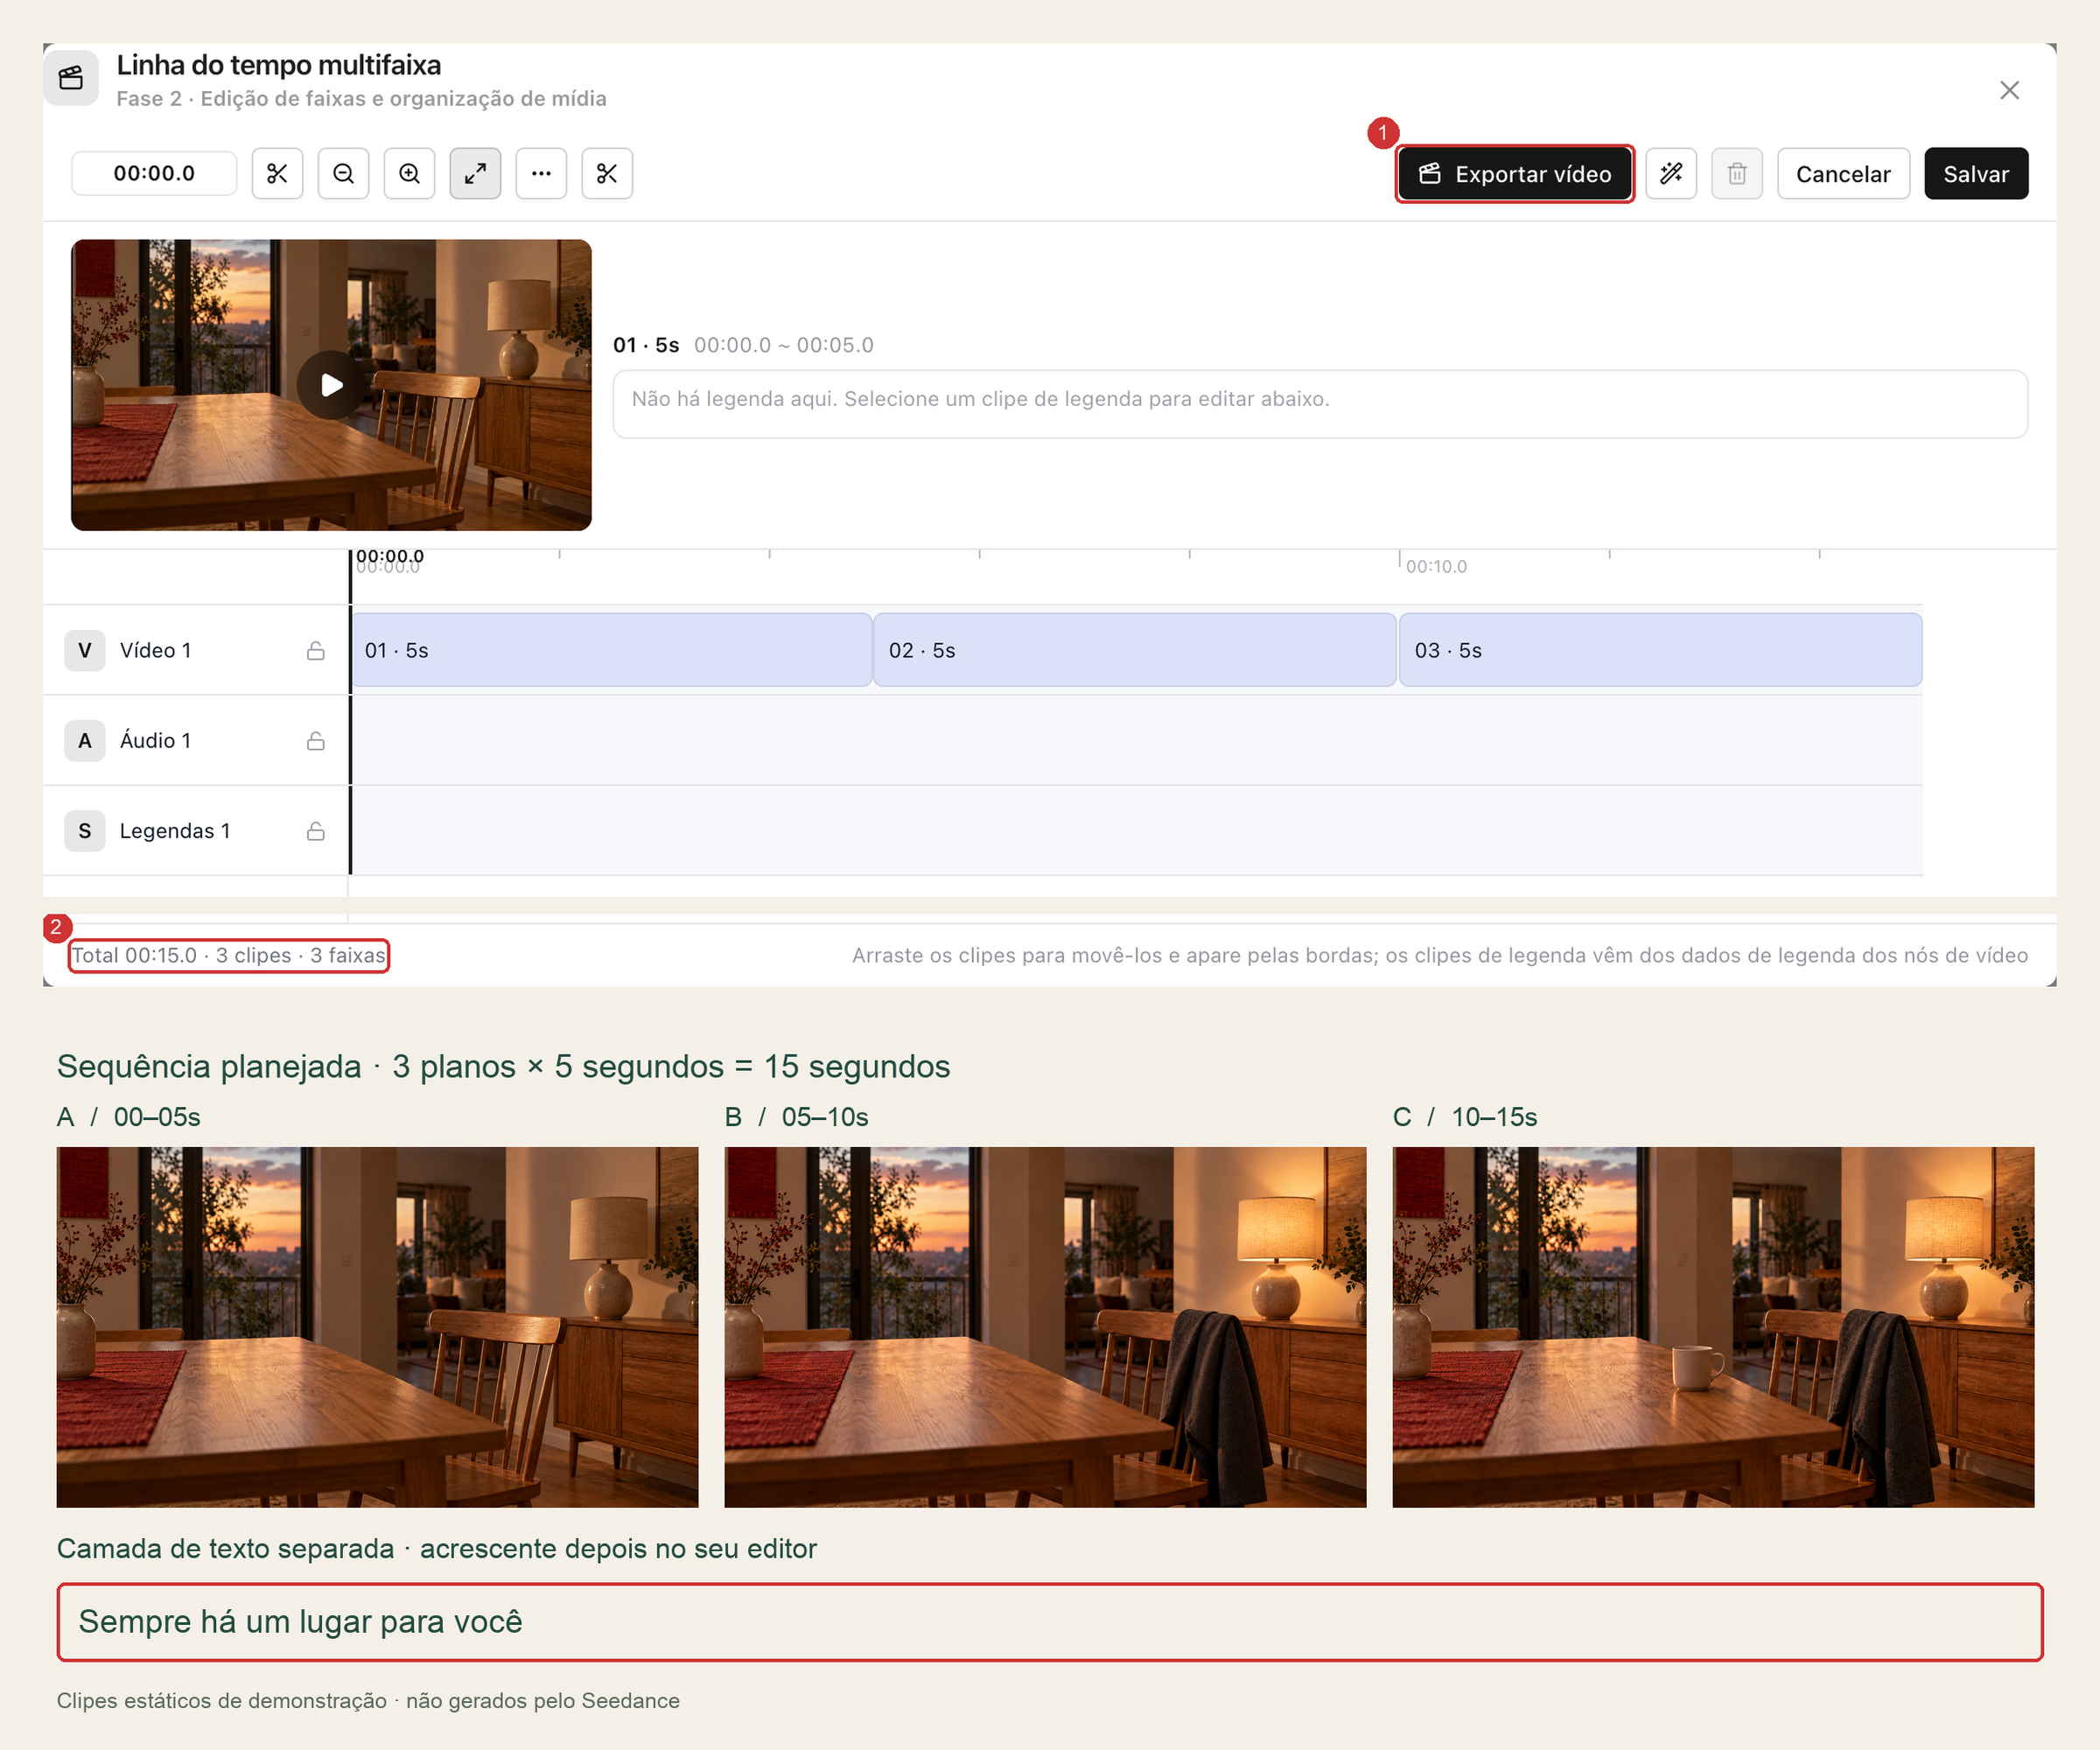Select clip 03 · 5s on the video track
The width and height of the screenshot is (2100, 1750).
tap(1660, 650)
